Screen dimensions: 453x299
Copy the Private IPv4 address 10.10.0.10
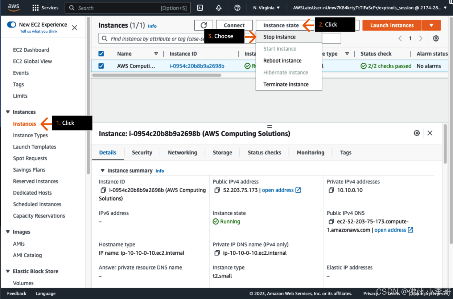tap(331, 190)
